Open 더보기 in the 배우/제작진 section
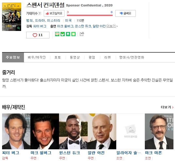Viewport: 175px width, 164px height. [167, 107]
